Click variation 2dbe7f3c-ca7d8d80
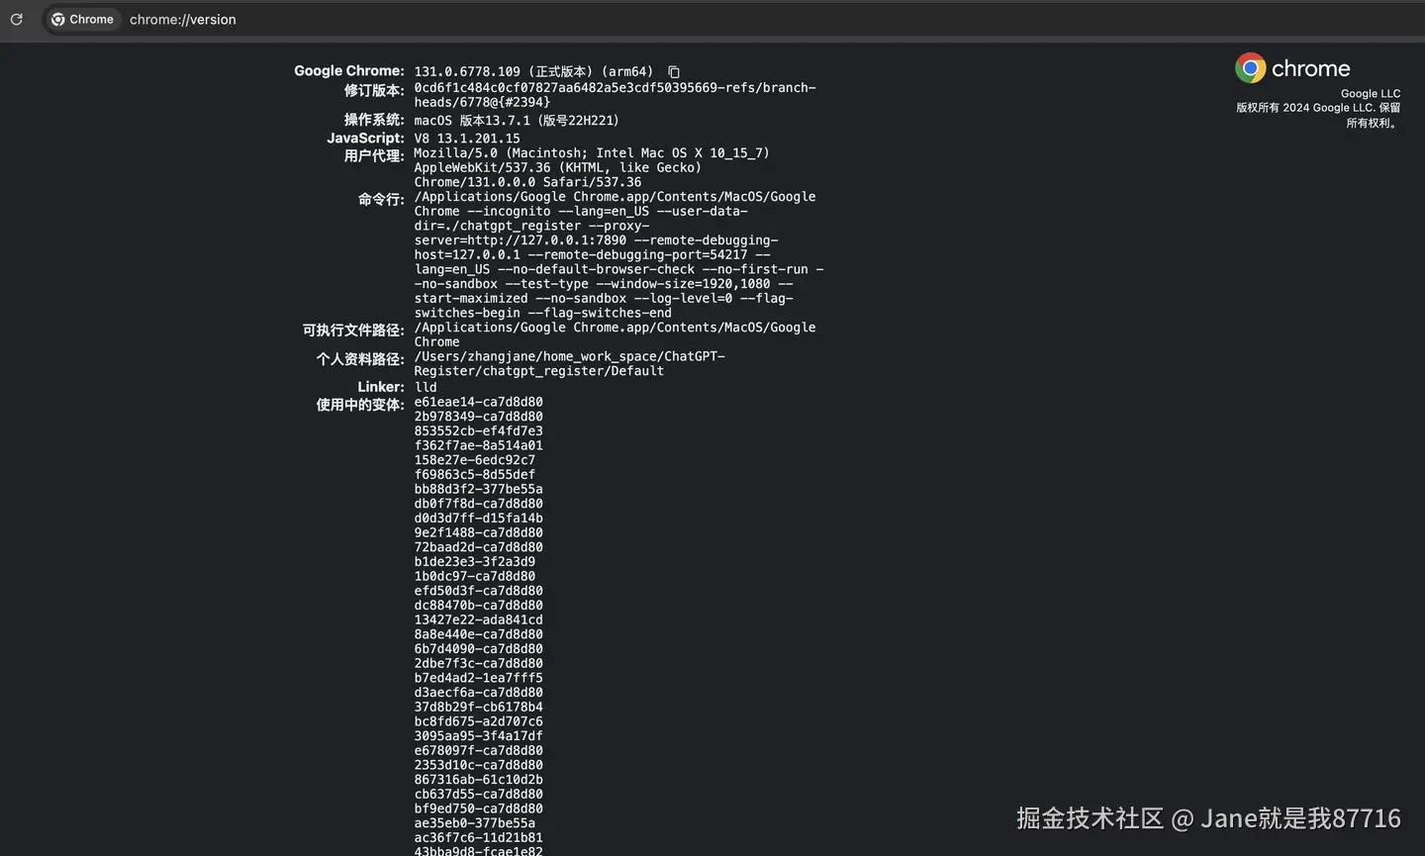Image resolution: width=1425 pixels, height=856 pixels. click(478, 663)
